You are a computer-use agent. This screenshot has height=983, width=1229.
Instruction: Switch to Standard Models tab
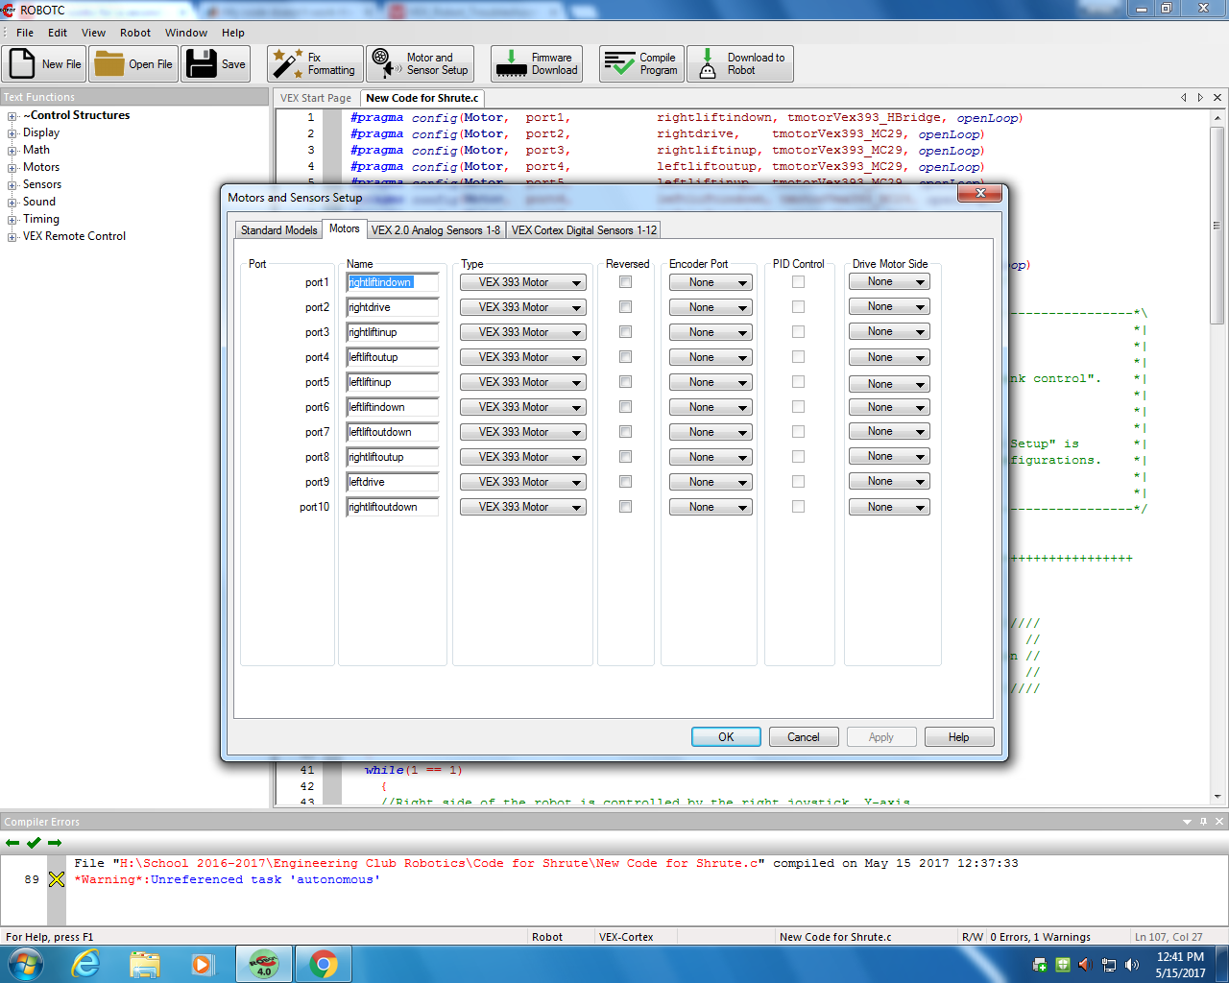click(x=278, y=230)
